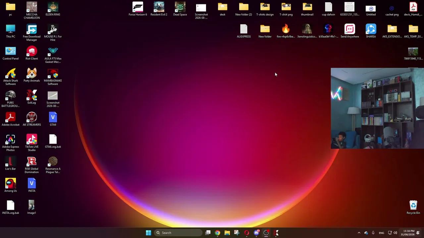Open the GTA6 project file icon

point(53,120)
